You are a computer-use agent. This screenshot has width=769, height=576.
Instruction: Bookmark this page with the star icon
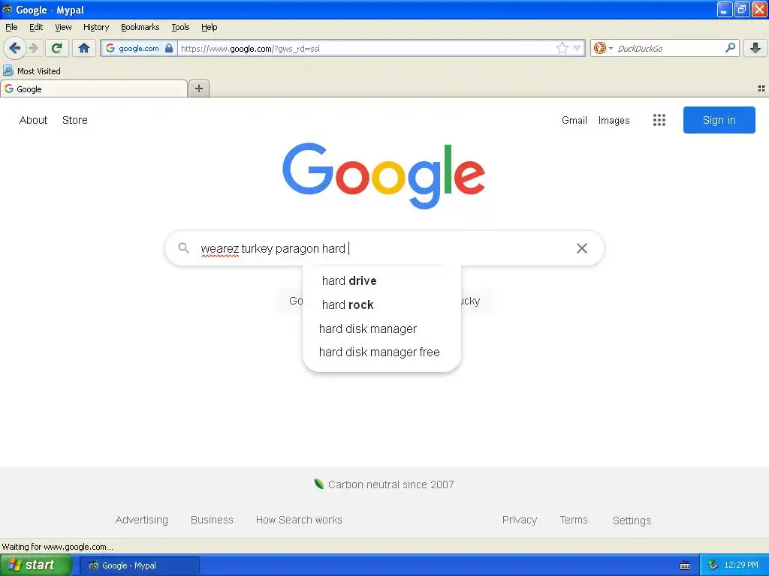pos(562,48)
